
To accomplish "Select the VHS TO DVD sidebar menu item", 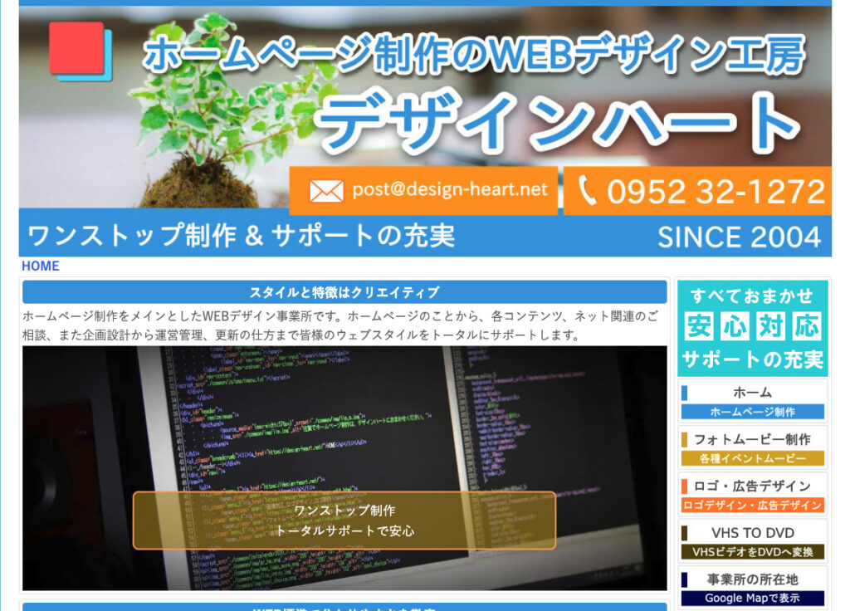I will (754, 532).
